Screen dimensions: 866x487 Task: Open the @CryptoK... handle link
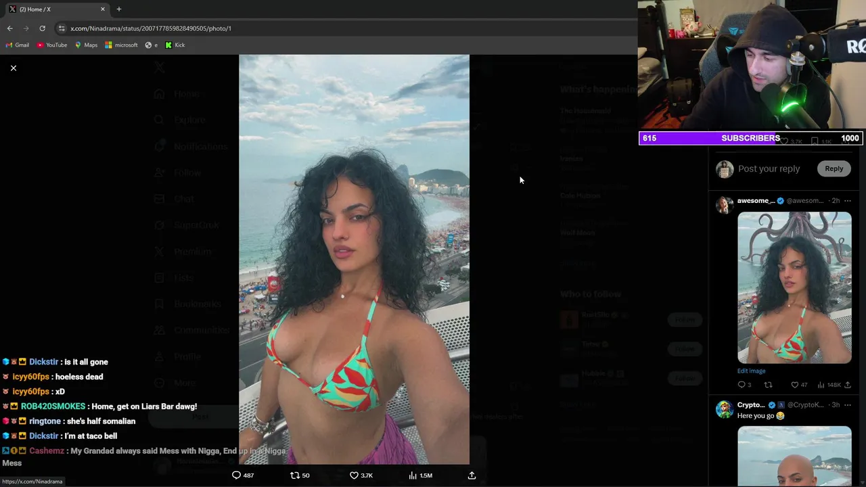[806, 405]
